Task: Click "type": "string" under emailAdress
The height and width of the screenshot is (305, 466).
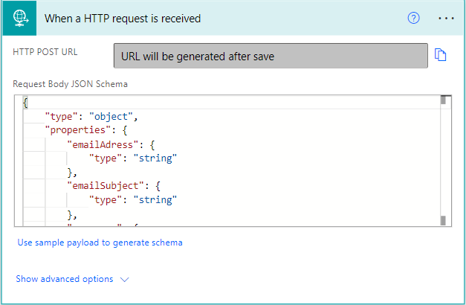Action: click(132, 158)
